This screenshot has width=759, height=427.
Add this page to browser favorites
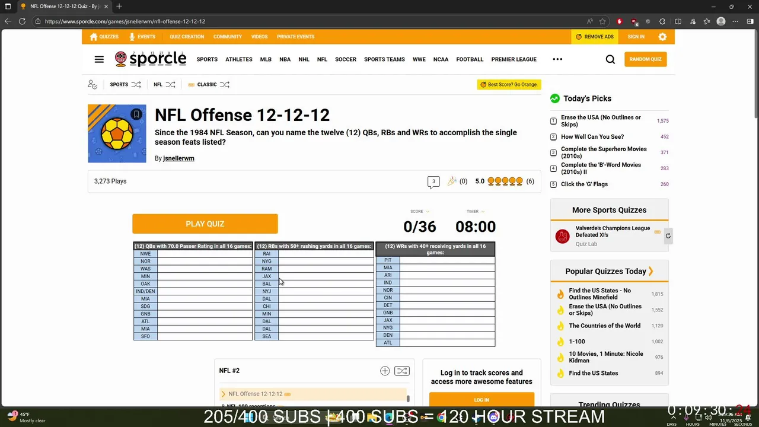[602, 21]
